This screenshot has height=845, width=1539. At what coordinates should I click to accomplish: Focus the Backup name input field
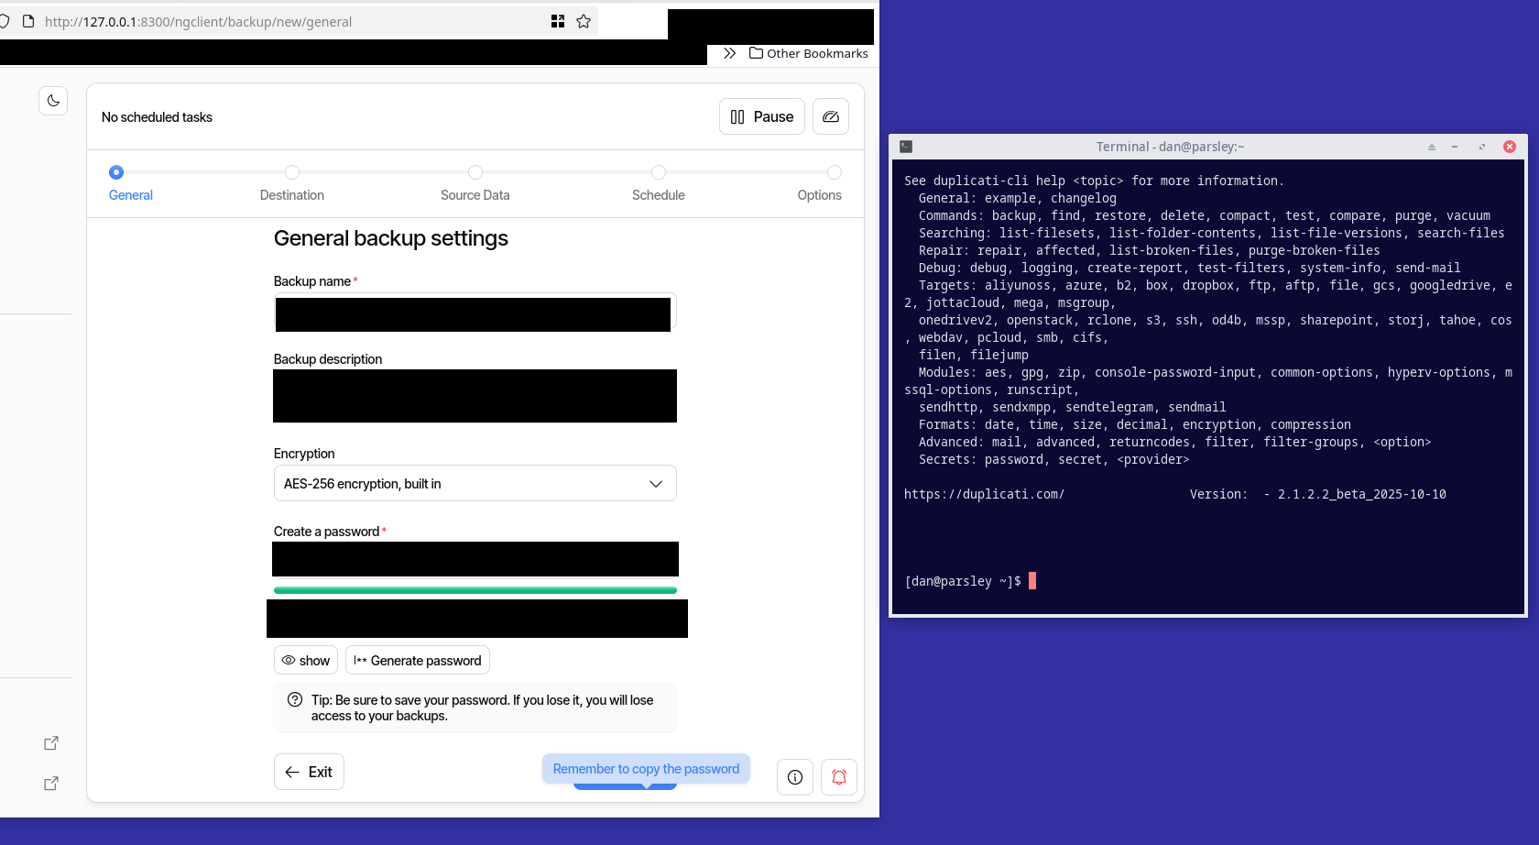[475, 313]
